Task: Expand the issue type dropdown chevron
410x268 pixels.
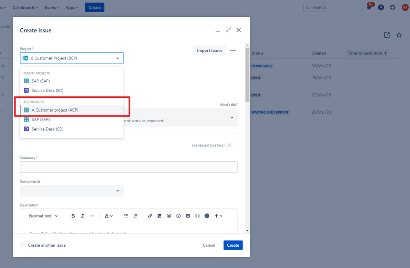Action: 231,118
